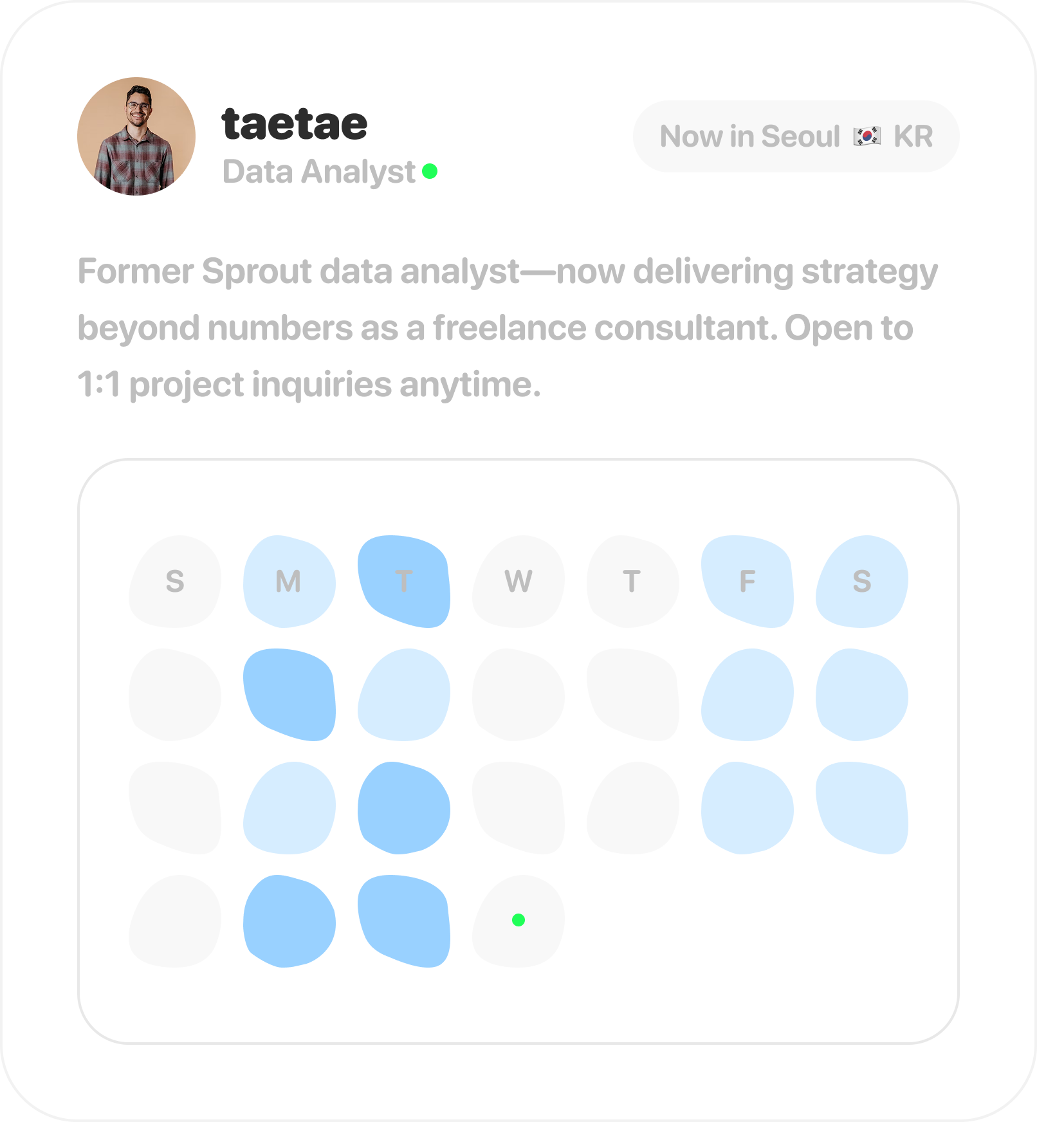Select the Sunday column header blob

(175, 582)
